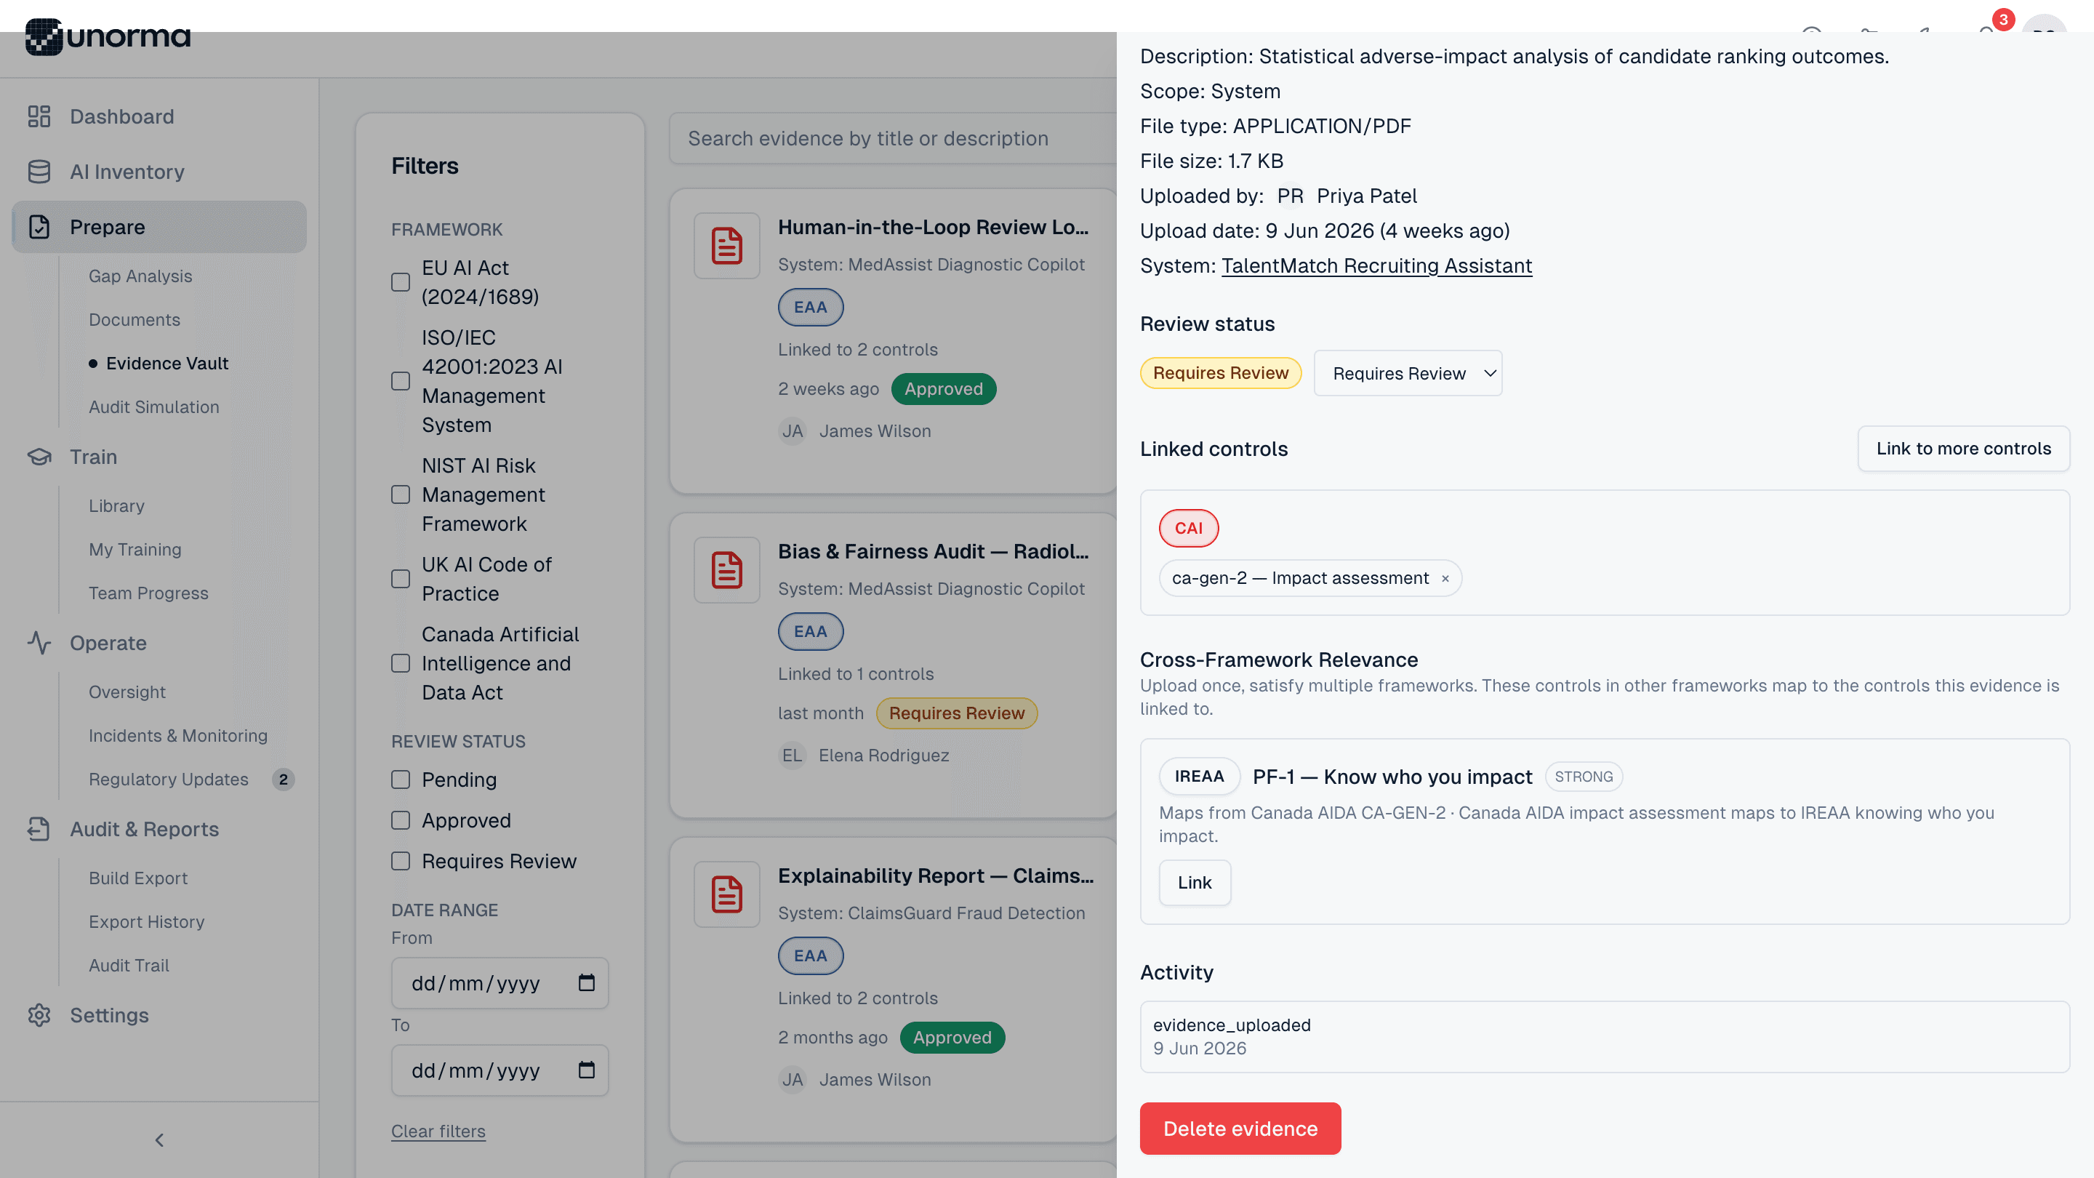Click the JA avatar on Human-in-the-Loop card
Screen dimensions: 2094x1178
pyautogui.click(x=792, y=432)
